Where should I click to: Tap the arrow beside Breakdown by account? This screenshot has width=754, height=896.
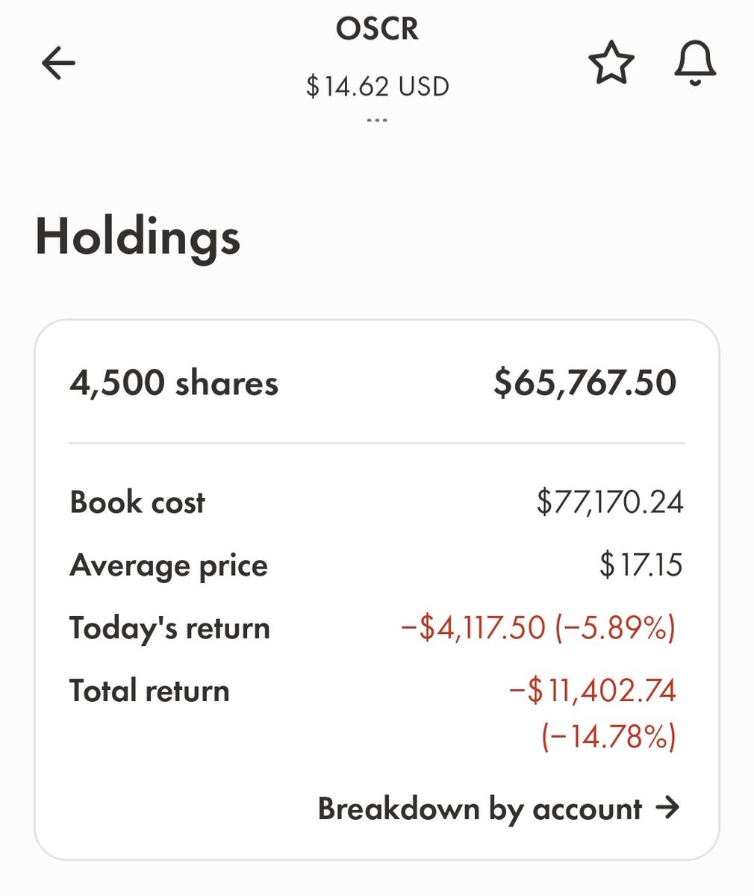click(x=667, y=807)
